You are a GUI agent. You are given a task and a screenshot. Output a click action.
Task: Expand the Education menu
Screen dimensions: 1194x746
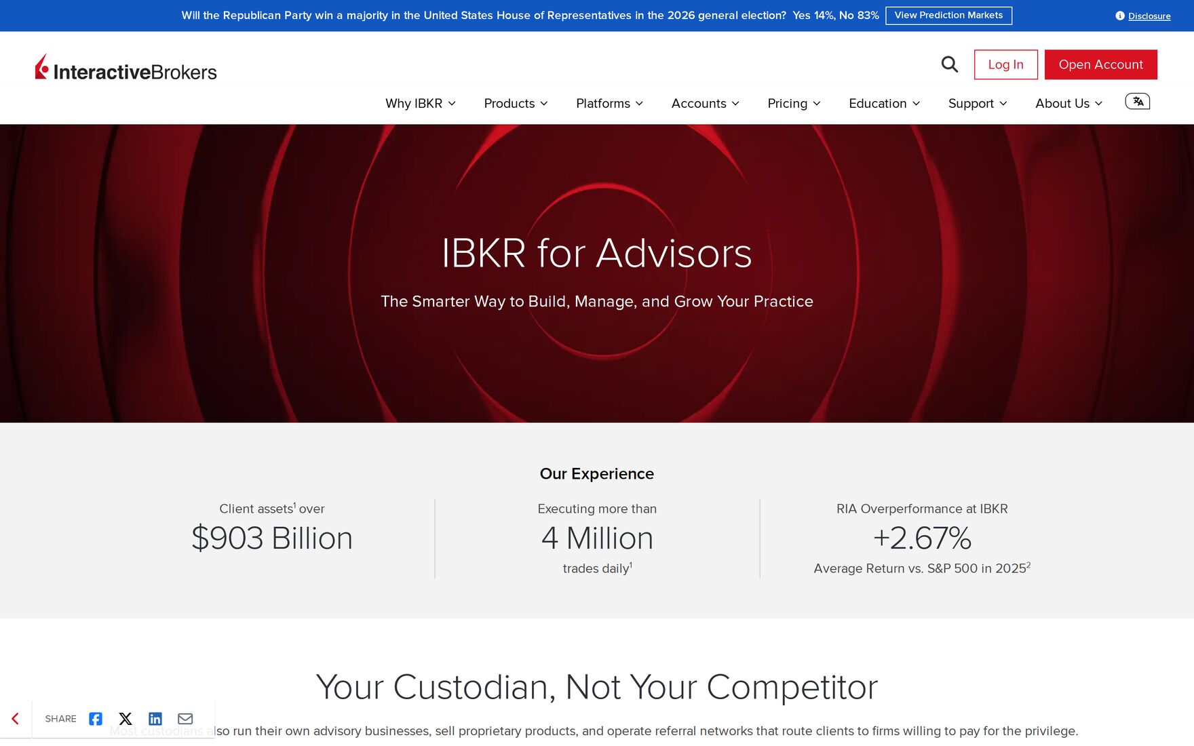click(884, 103)
